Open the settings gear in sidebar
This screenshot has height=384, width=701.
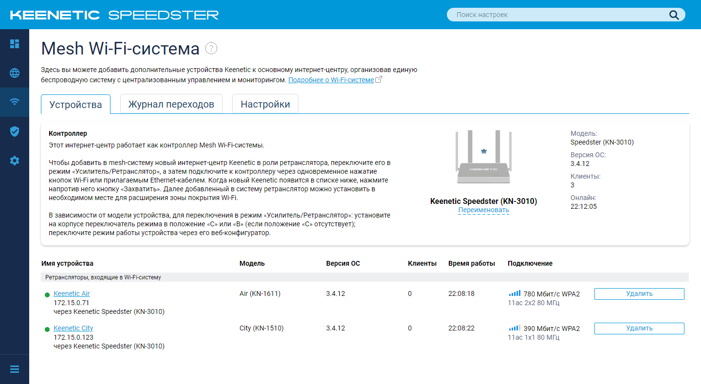(15, 161)
